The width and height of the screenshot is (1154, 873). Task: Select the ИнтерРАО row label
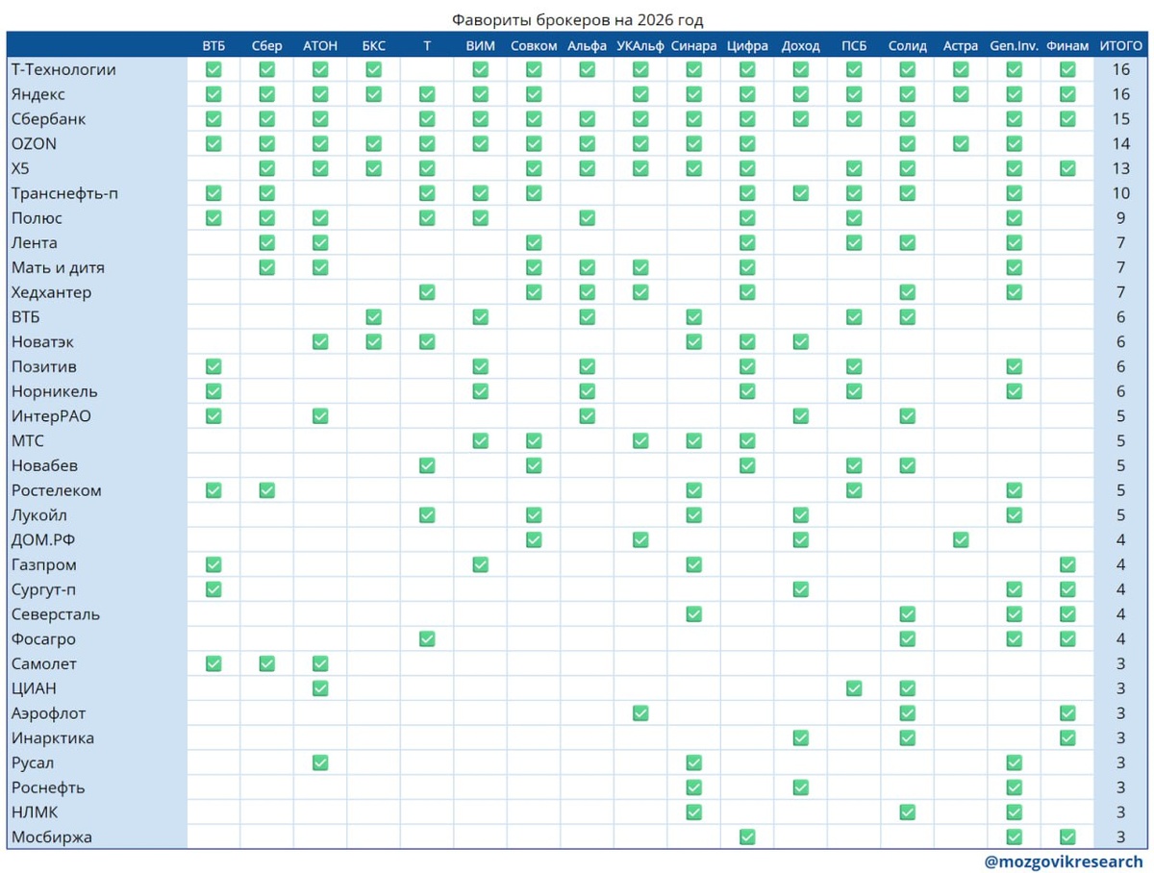coord(51,416)
